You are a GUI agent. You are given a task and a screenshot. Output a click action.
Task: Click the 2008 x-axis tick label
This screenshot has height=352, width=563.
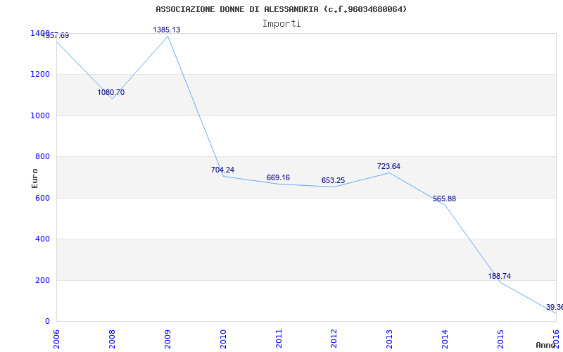112,339
